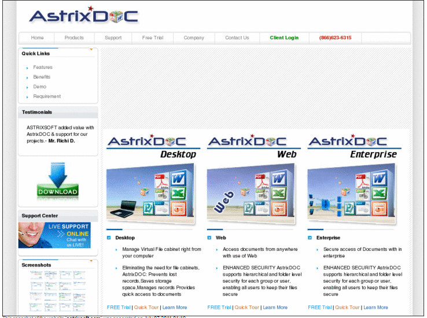The image size is (427, 318).
Task: Open the Company menu item
Action: [194, 38]
